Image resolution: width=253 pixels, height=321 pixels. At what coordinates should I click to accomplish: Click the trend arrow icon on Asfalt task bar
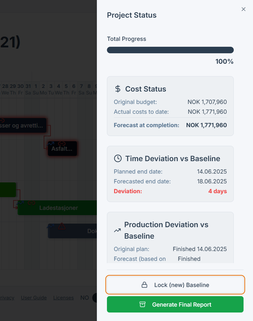(x=51, y=144)
